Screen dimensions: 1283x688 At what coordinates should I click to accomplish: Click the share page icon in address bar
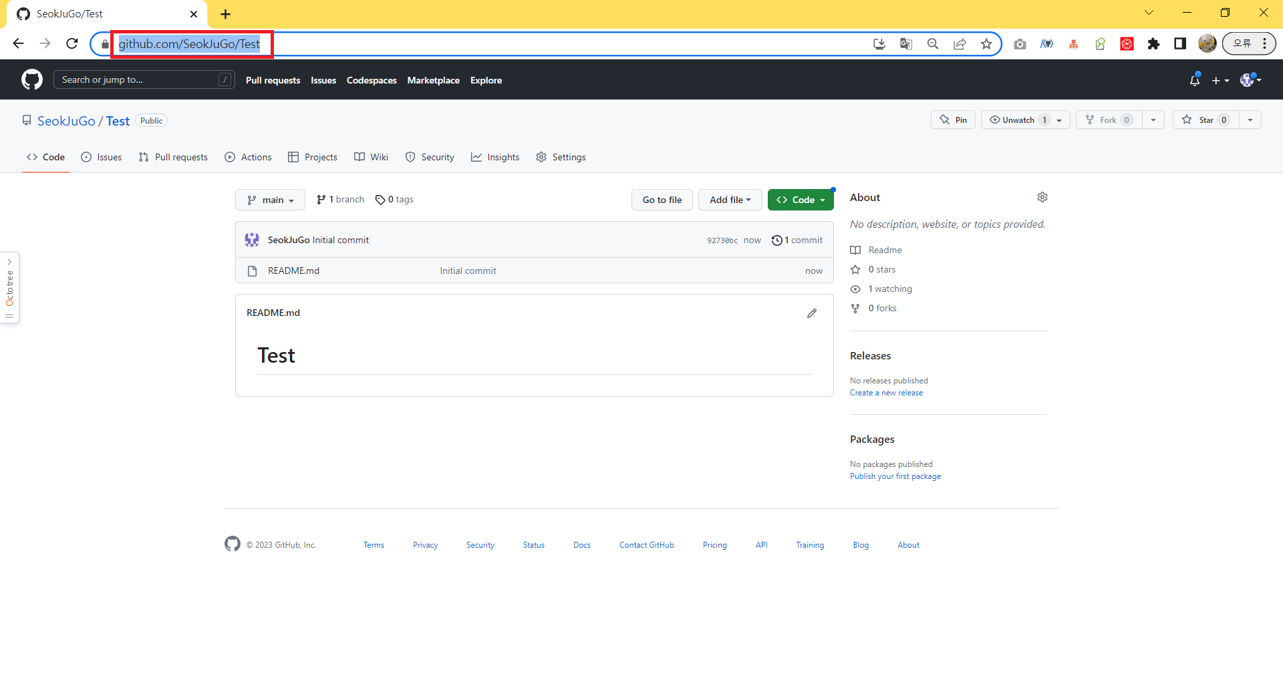point(960,44)
